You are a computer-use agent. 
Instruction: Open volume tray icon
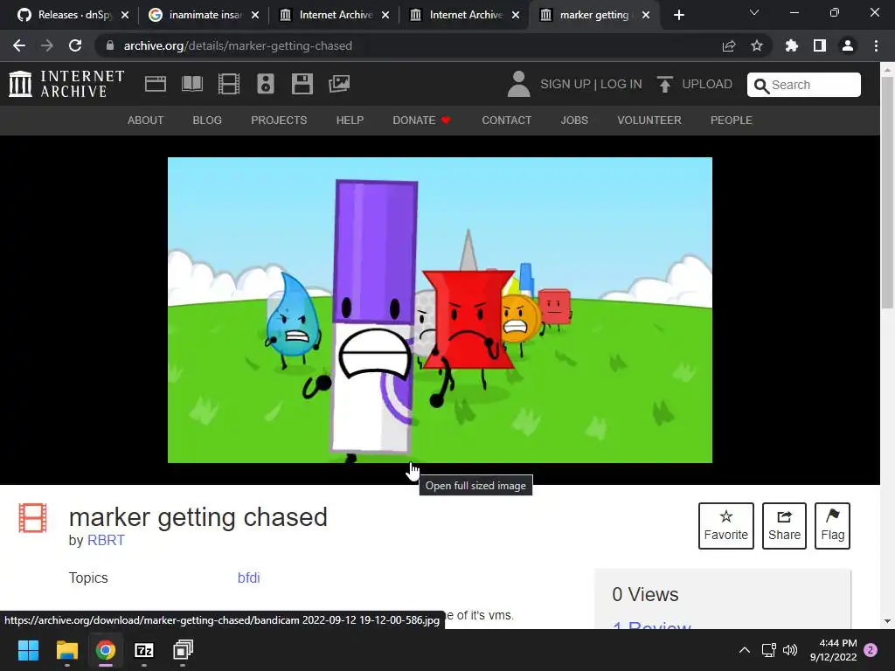coord(790,650)
